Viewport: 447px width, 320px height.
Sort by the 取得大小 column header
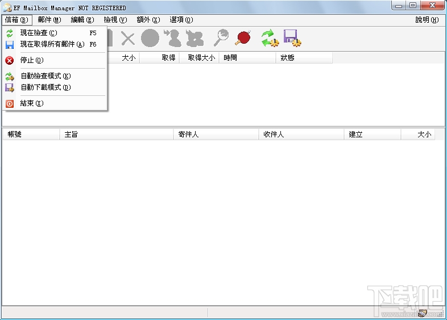coord(199,58)
